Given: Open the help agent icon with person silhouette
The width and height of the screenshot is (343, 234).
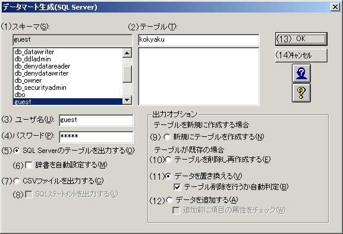Looking at the screenshot, I should coord(301,73).
